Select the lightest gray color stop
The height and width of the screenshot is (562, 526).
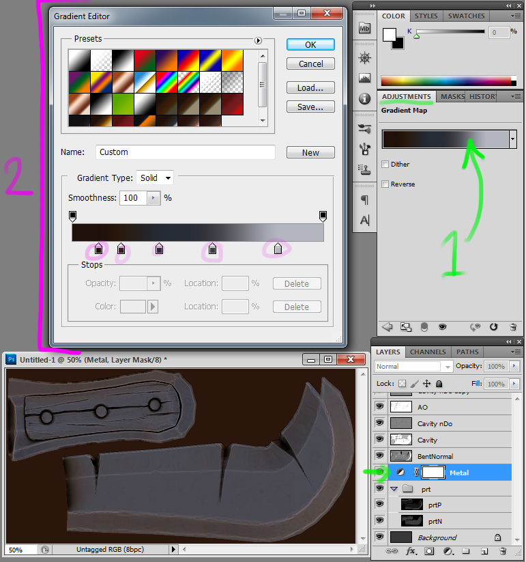278,249
